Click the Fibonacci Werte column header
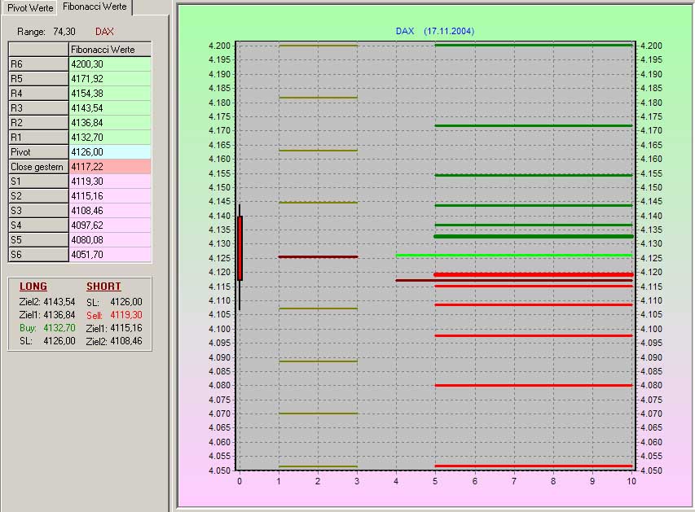This screenshot has height=512, width=695. tap(110, 50)
